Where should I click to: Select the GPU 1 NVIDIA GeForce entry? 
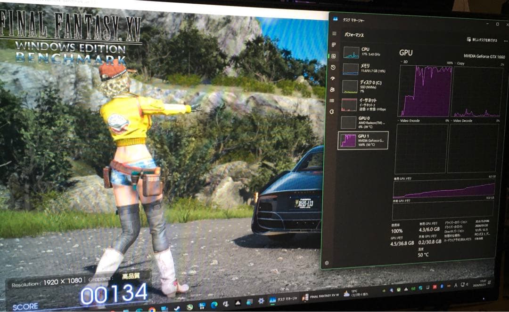click(x=363, y=140)
